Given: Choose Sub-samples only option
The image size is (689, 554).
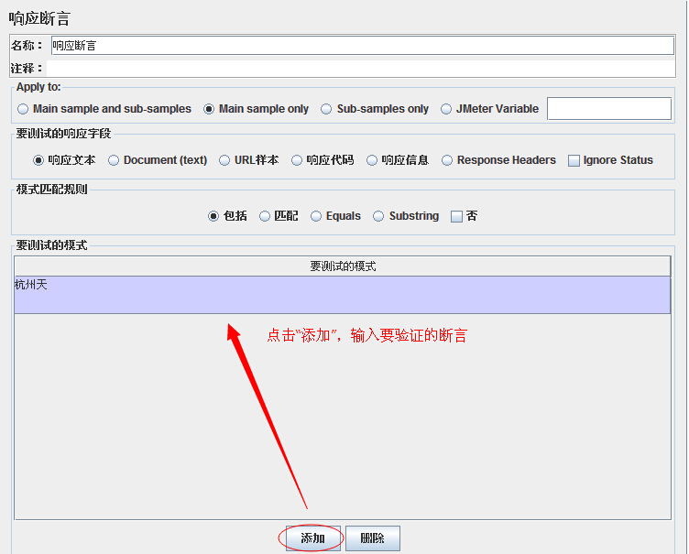Looking at the screenshot, I should click(326, 109).
